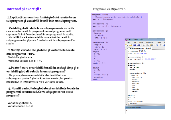Click 'var a:integer;' line in the PascalABC.NET editor
Screen dimensions: 171x120
pyautogui.click(x=138, y=53)
